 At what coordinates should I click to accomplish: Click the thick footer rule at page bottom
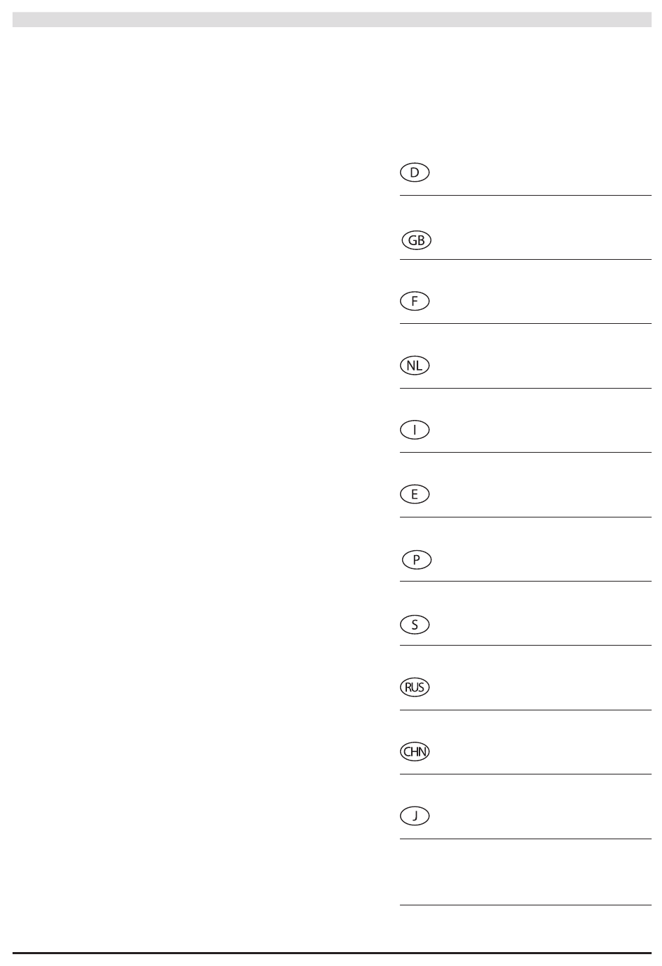click(332, 953)
